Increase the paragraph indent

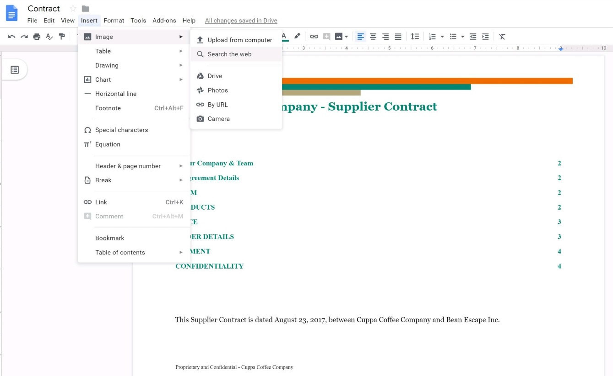point(485,37)
